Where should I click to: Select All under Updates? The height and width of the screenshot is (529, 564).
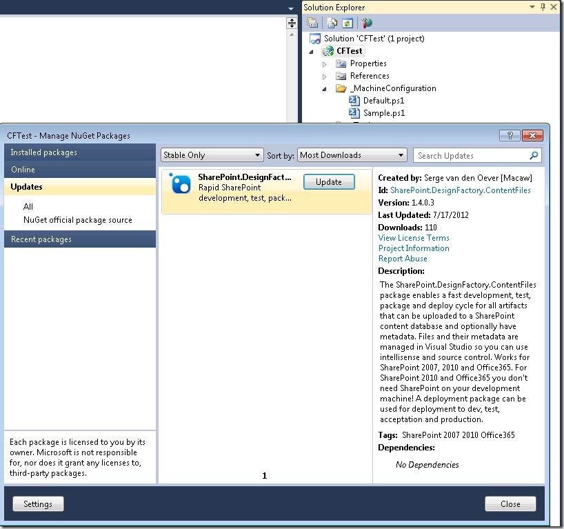coord(28,206)
